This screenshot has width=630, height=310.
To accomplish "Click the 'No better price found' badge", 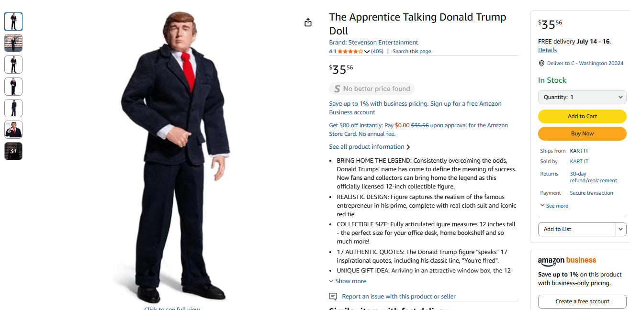I will (371, 89).
